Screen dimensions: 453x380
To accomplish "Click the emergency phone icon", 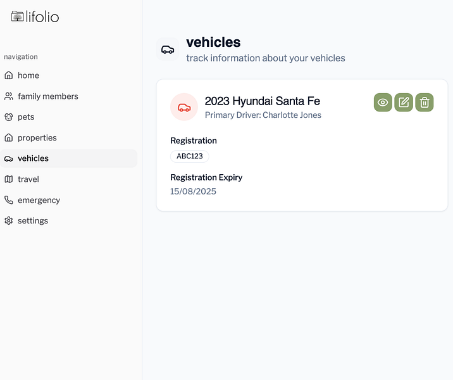I will tap(9, 200).
